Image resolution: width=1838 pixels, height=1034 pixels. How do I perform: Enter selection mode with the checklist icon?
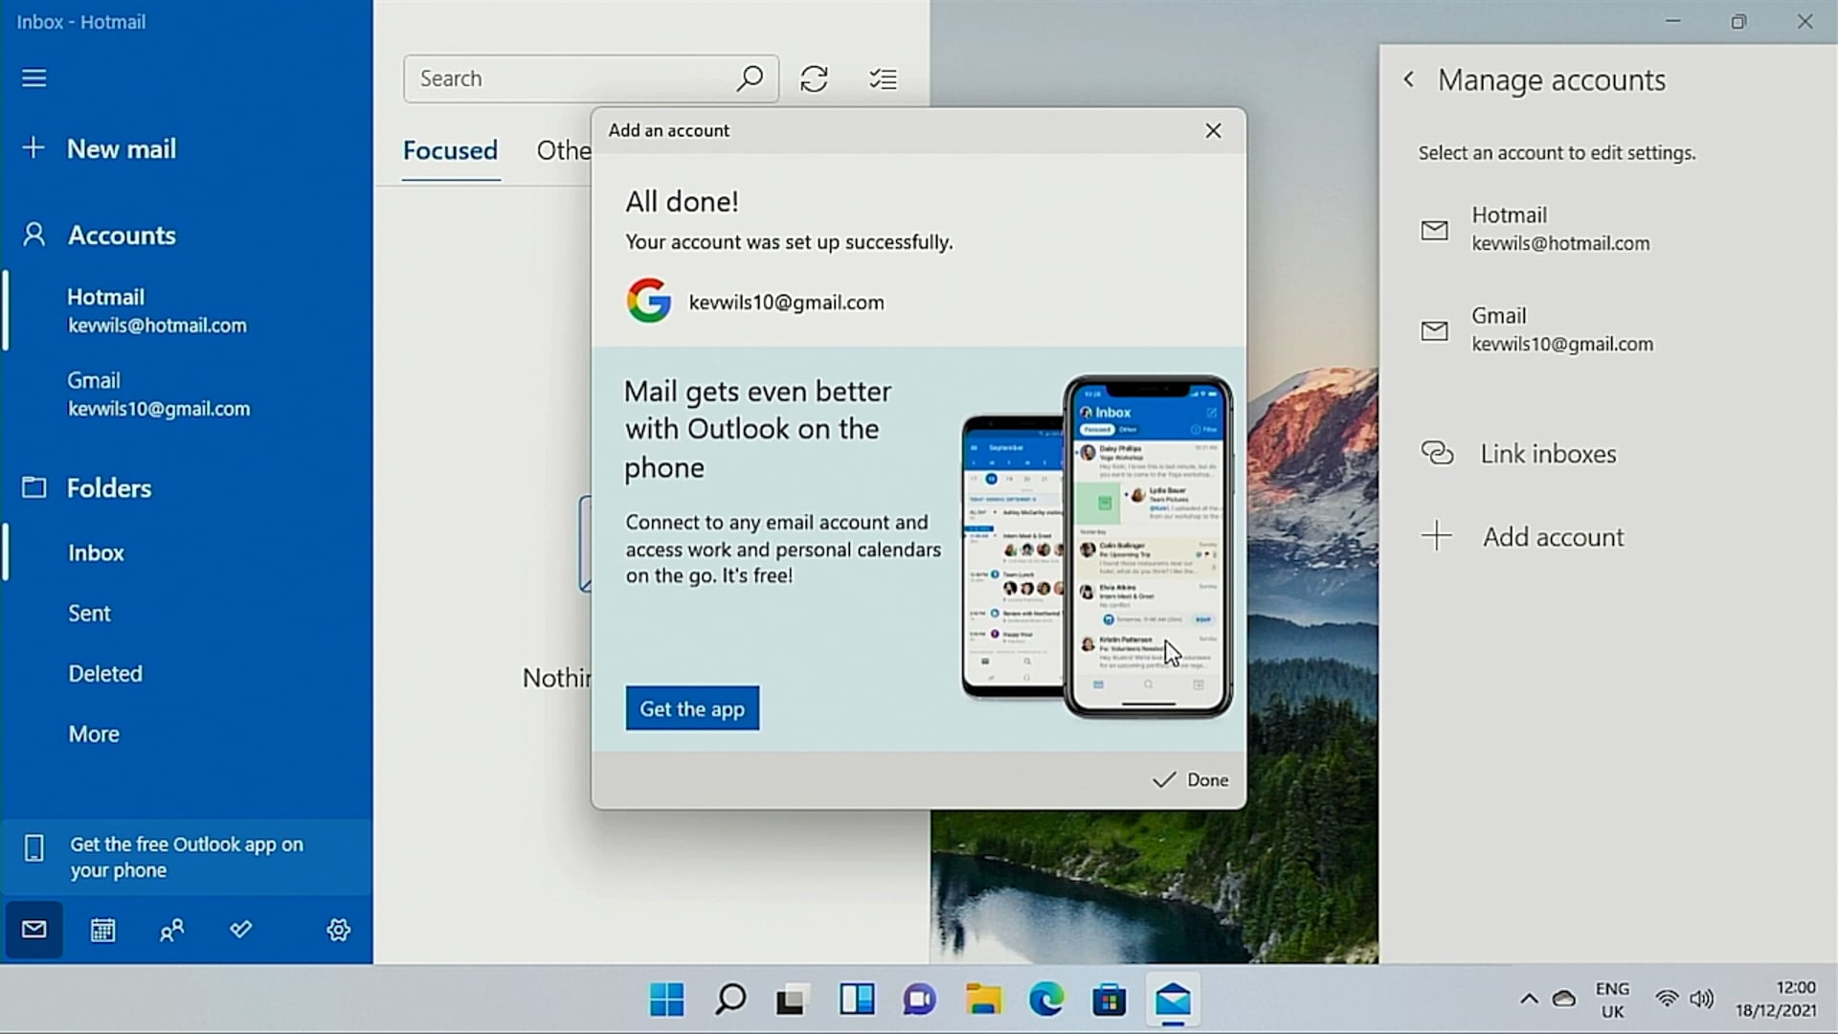coord(883,79)
